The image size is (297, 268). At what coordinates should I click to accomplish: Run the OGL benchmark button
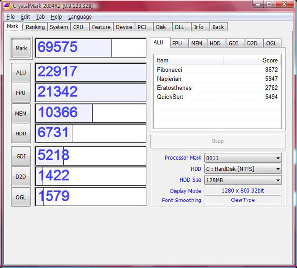click(21, 197)
